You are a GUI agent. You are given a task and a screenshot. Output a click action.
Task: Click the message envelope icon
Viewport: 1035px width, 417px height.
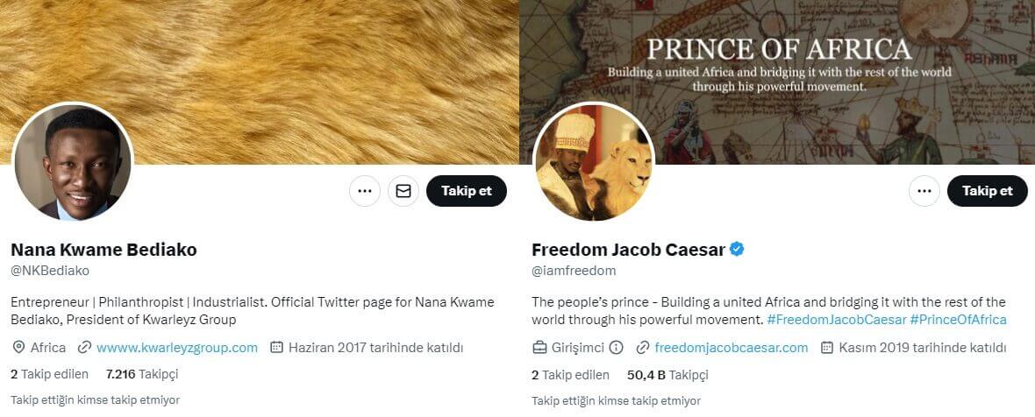click(403, 191)
